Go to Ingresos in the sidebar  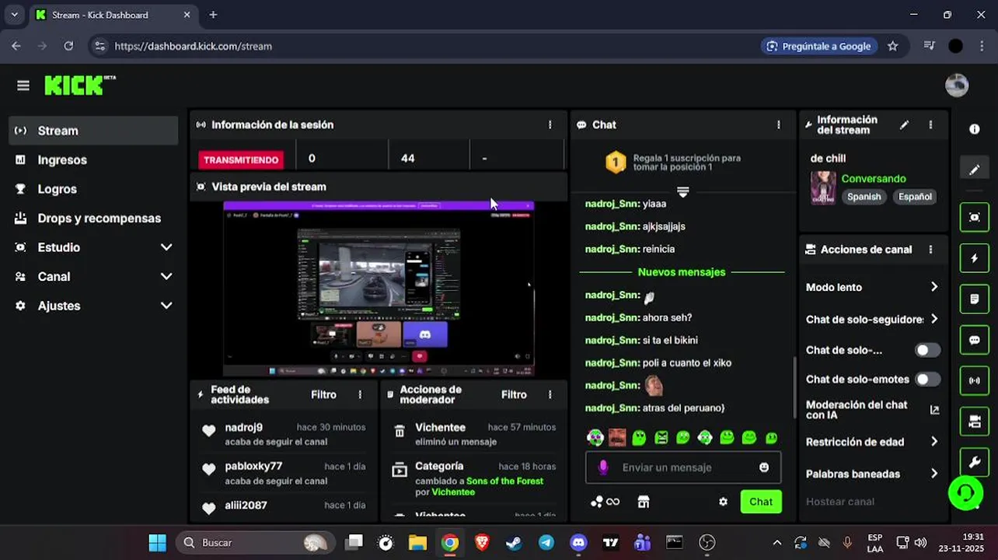(93, 159)
